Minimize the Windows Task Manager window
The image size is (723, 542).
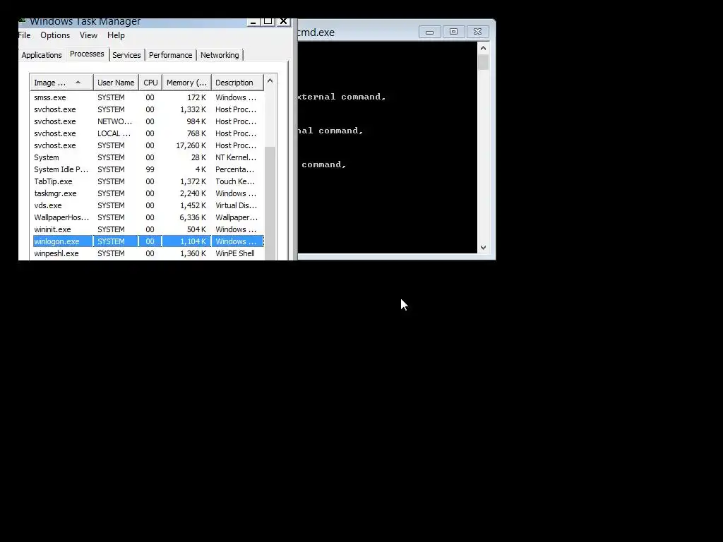[253, 22]
